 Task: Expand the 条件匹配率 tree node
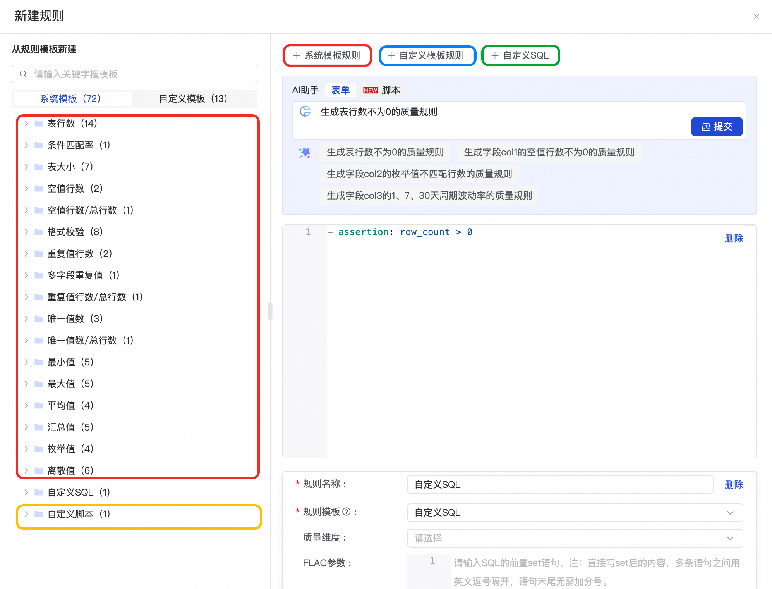point(26,145)
